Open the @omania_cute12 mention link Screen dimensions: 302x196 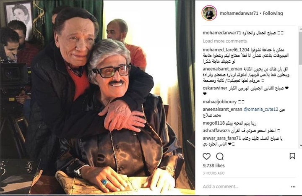[261, 109]
